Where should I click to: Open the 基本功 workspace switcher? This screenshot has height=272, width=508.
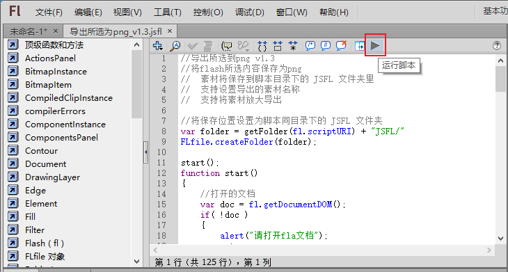495,12
